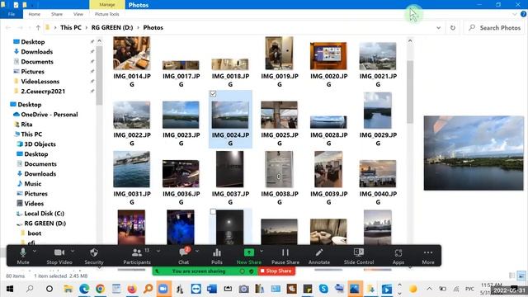The width and height of the screenshot is (528, 297).
Task: Select the IMG_0020.JPG thumbnail
Action: click(x=328, y=56)
